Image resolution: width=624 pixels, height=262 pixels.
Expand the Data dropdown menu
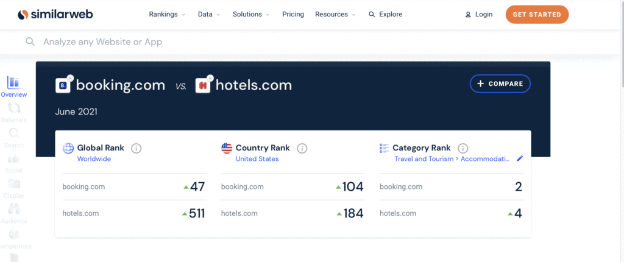209,14
